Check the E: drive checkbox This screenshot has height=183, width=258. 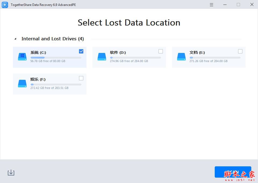240,51
